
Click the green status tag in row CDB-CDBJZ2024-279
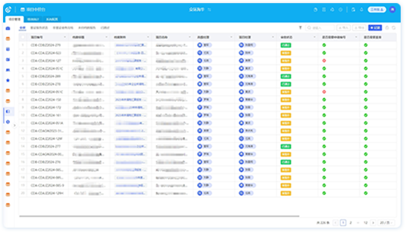[286, 45]
